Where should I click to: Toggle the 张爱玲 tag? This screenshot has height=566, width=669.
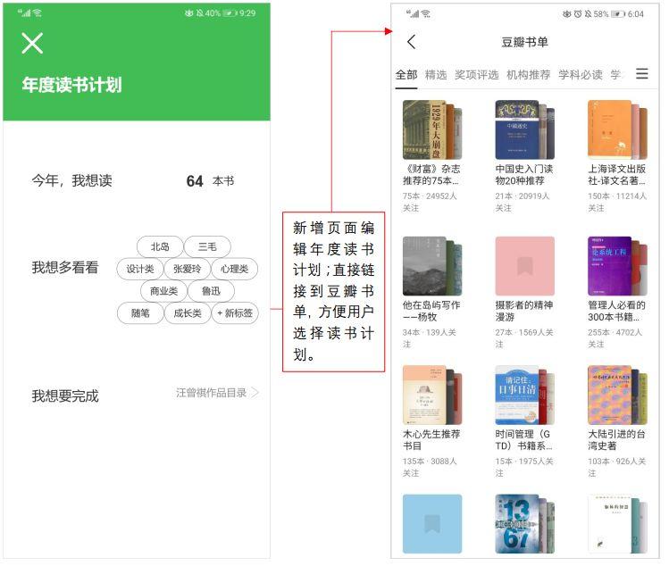pyautogui.click(x=188, y=269)
